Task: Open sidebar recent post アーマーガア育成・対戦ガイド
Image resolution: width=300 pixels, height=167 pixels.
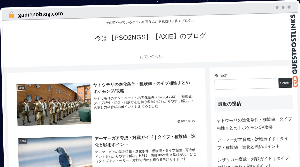Action: 253,143
